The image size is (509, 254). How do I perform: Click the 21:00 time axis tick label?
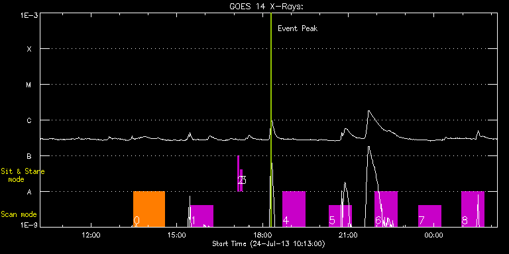[348, 234]
